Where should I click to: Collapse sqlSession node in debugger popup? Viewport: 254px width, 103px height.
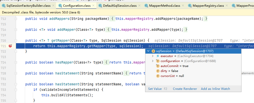(148, 51)
